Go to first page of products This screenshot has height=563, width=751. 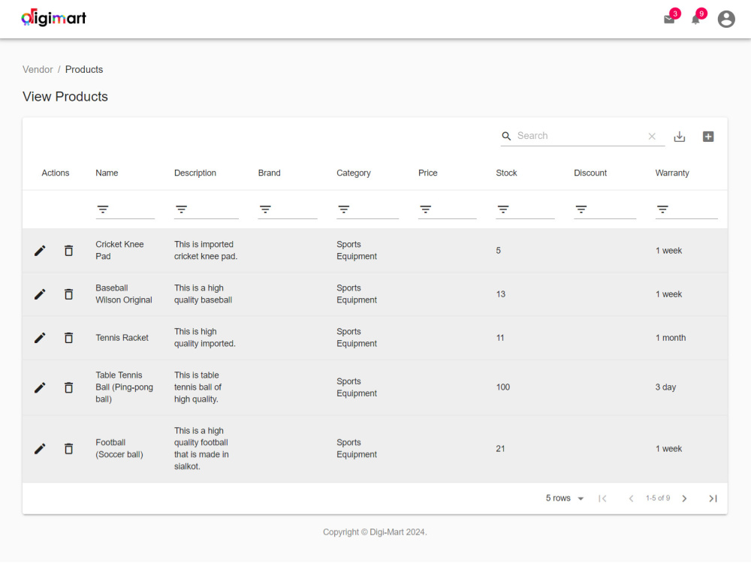point(602,498)
